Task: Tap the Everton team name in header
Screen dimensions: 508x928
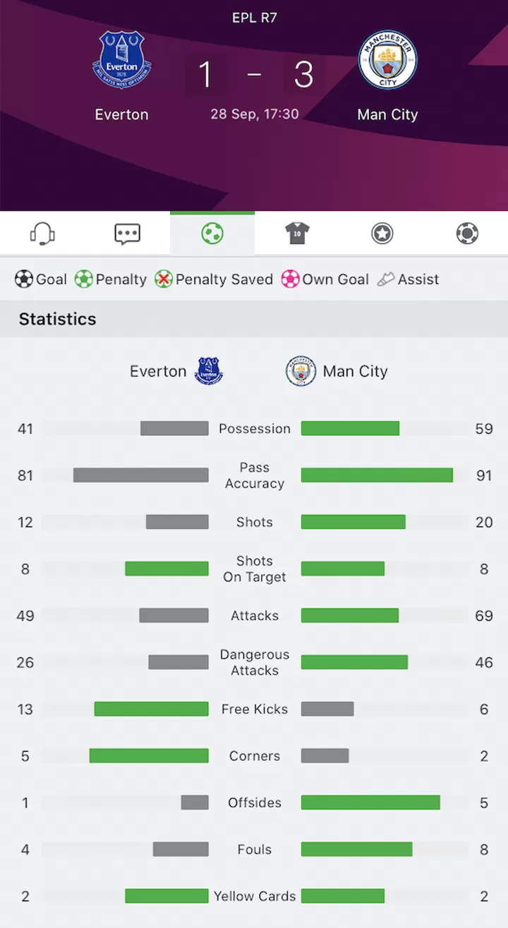Action: tap(121, 115)
